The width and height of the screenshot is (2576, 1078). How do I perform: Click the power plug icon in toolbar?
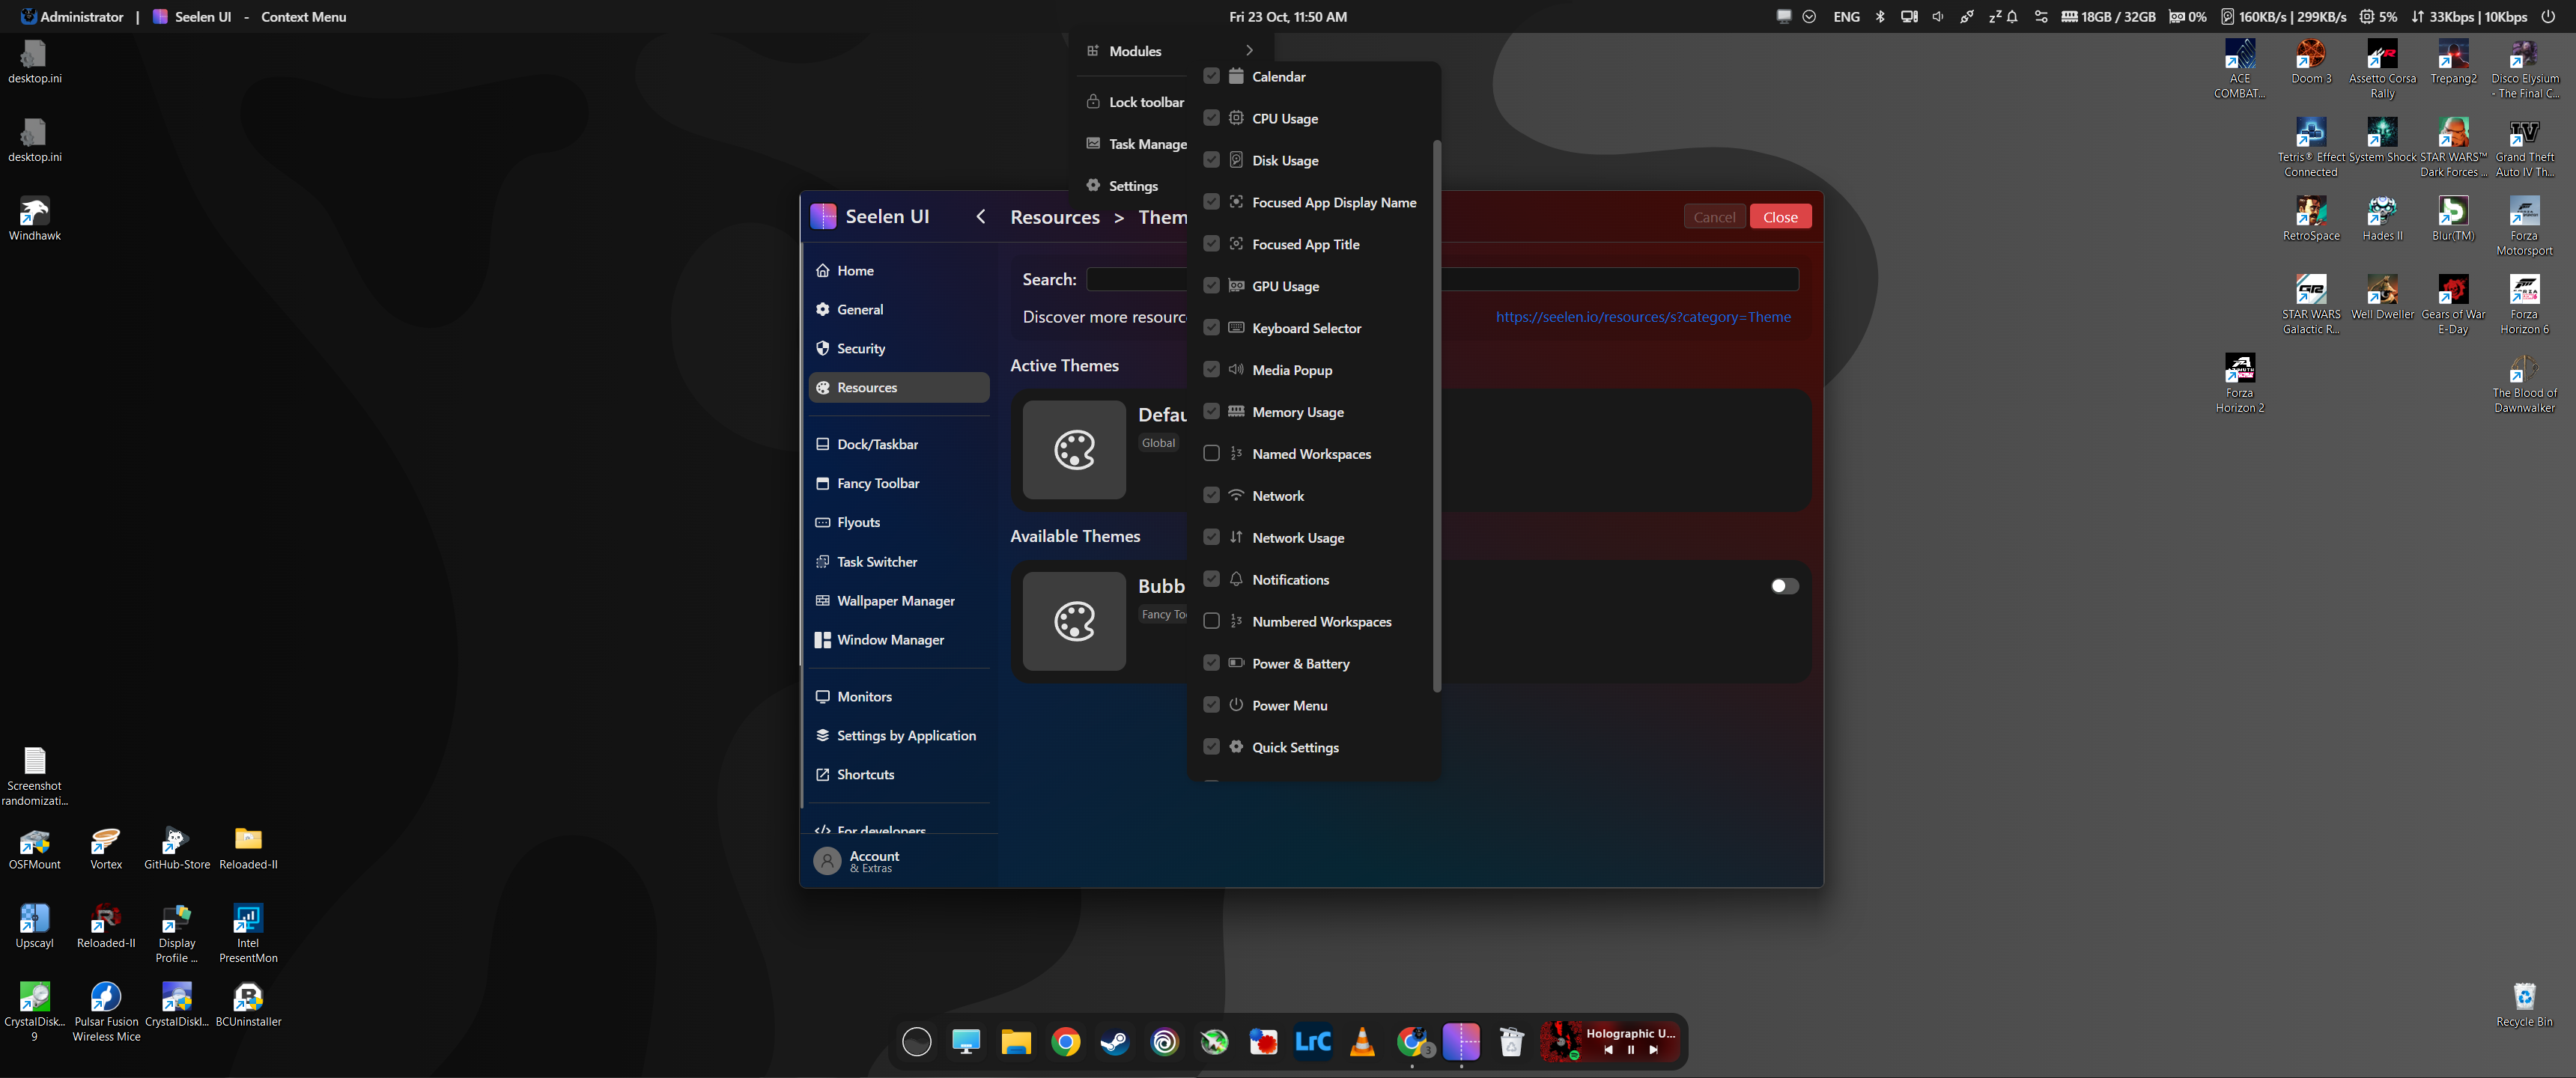[x=1967, y=17]
